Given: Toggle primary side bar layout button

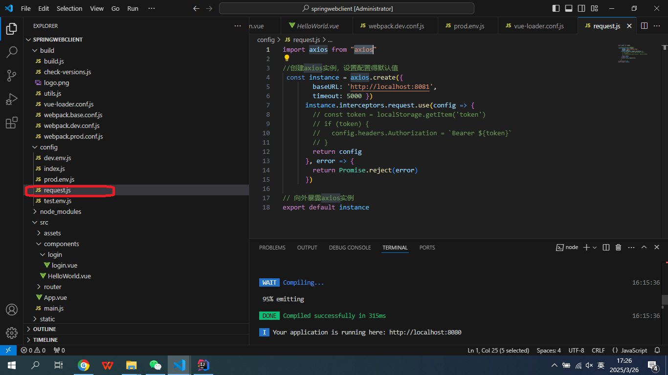Looking at the screenshot, I should [x=556, y=8].
